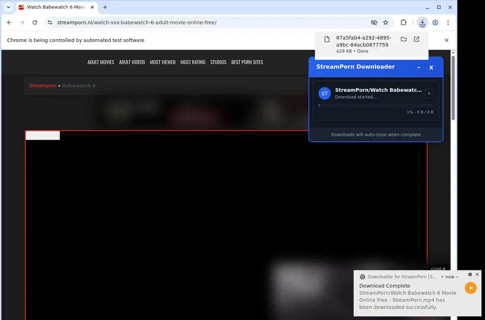Viewport: 485px width, 320px height.
Task: Click the CLOSE ad button
Action: [x=438, y=269]
